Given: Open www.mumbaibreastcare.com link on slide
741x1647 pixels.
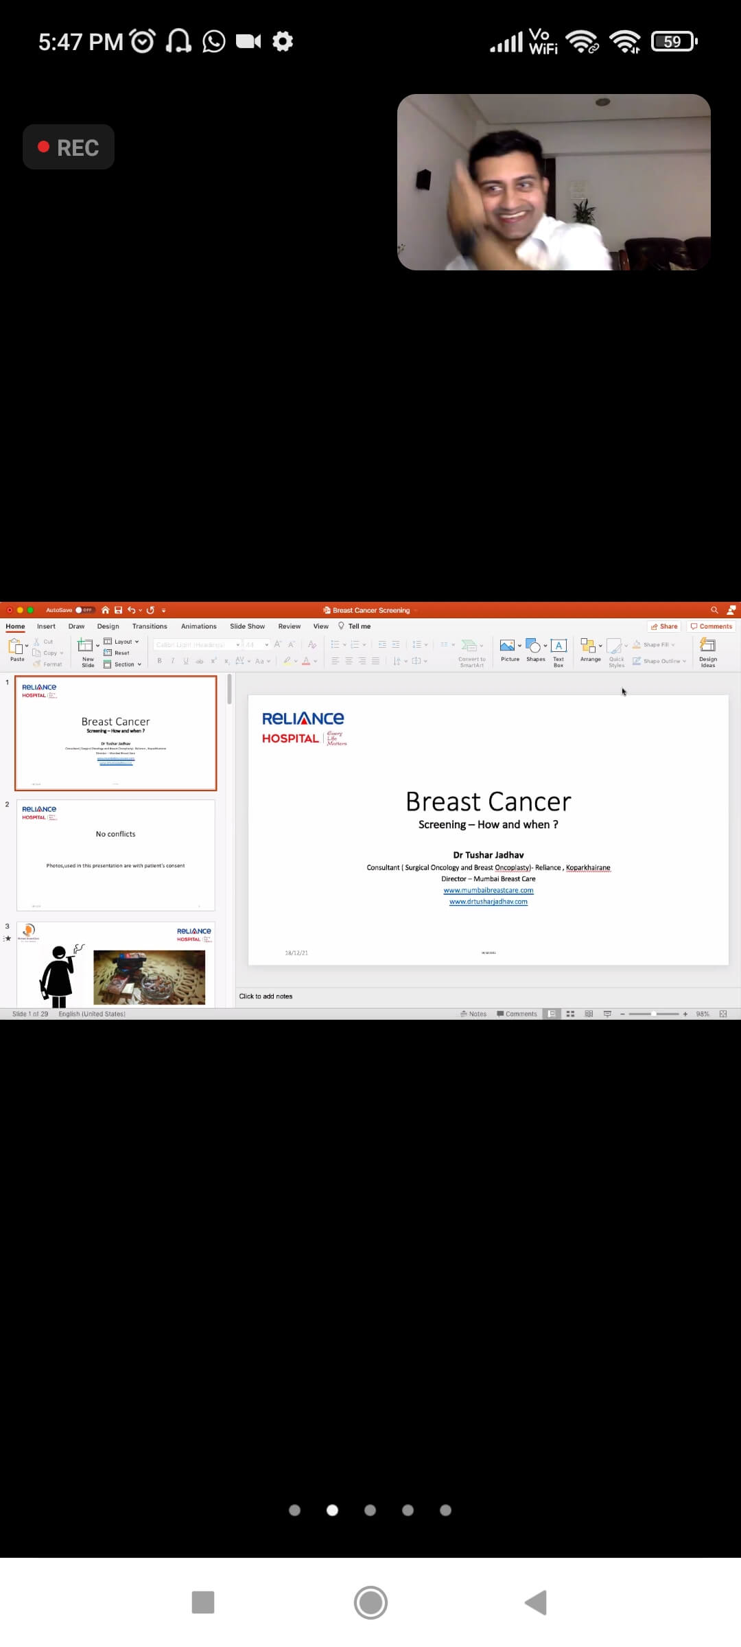Looking at the screenshot, I should pos(488,890).
